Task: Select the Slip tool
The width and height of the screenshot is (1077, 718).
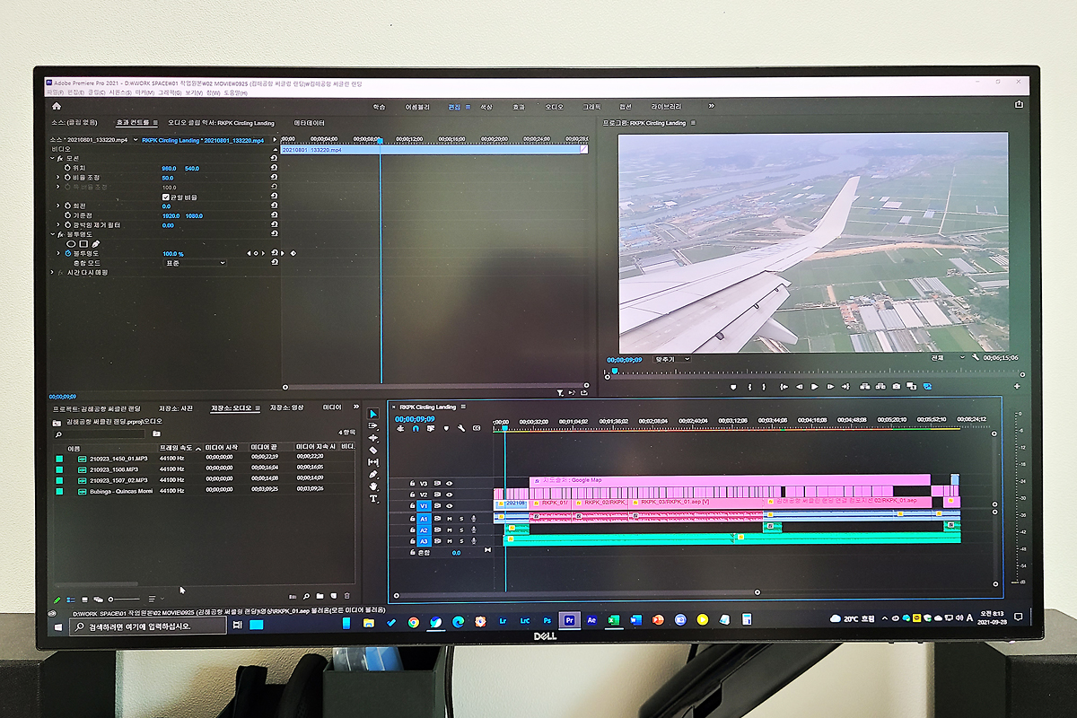Action: (x=374, y=461)
